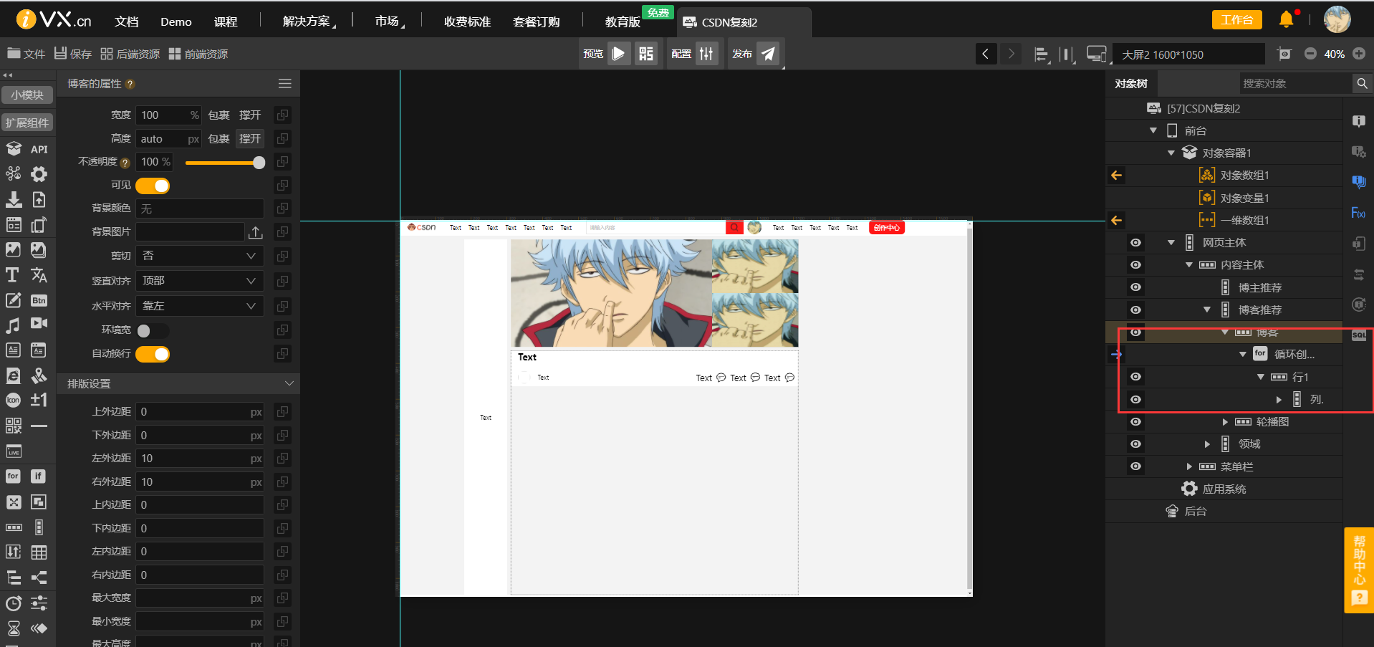
Task: Open the notification bell
Action: click(x=1287, y=19)
